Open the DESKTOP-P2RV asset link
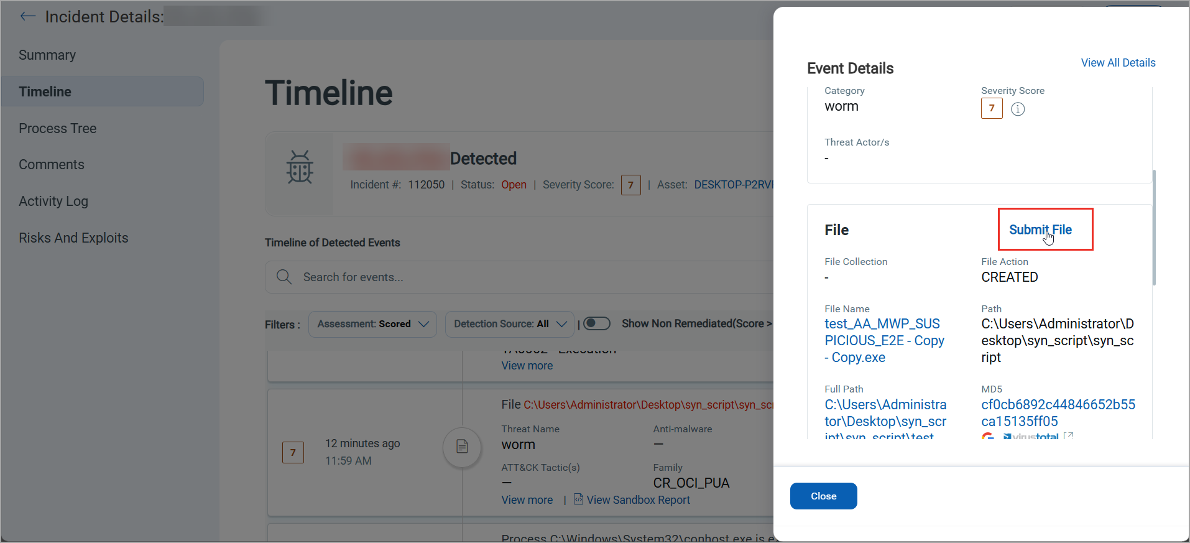The image size is (1190, 543). 734,185
